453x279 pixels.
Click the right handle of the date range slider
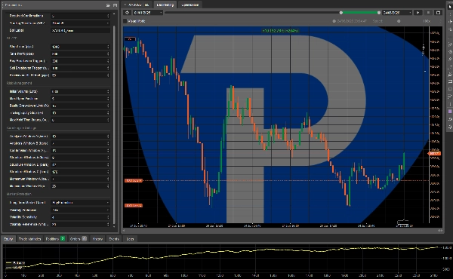(x=379, y=13)
